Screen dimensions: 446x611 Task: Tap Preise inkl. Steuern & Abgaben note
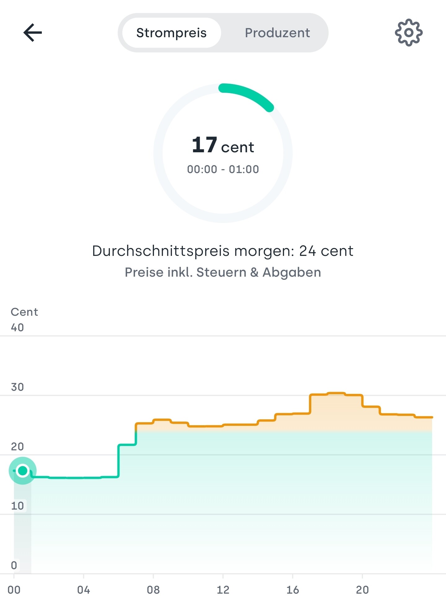point(223,272)
